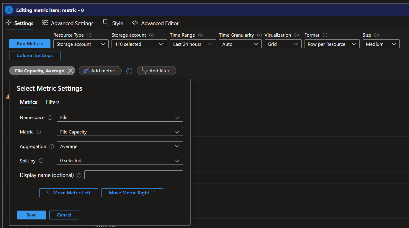This screenshot has height=228, width=409.
Task: Click info icon next to Split by
Action: (41, 161)
